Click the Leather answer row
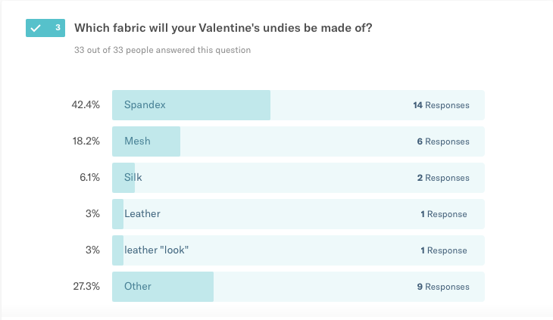 (298, 214)
